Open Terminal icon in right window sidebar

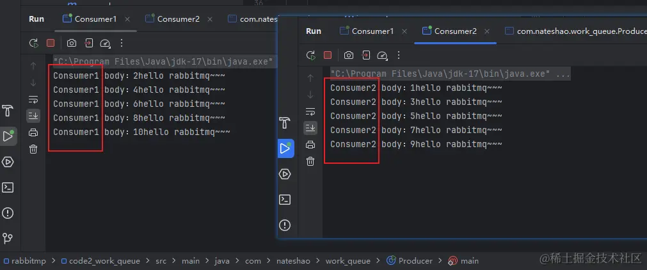(x=285, y=200)
